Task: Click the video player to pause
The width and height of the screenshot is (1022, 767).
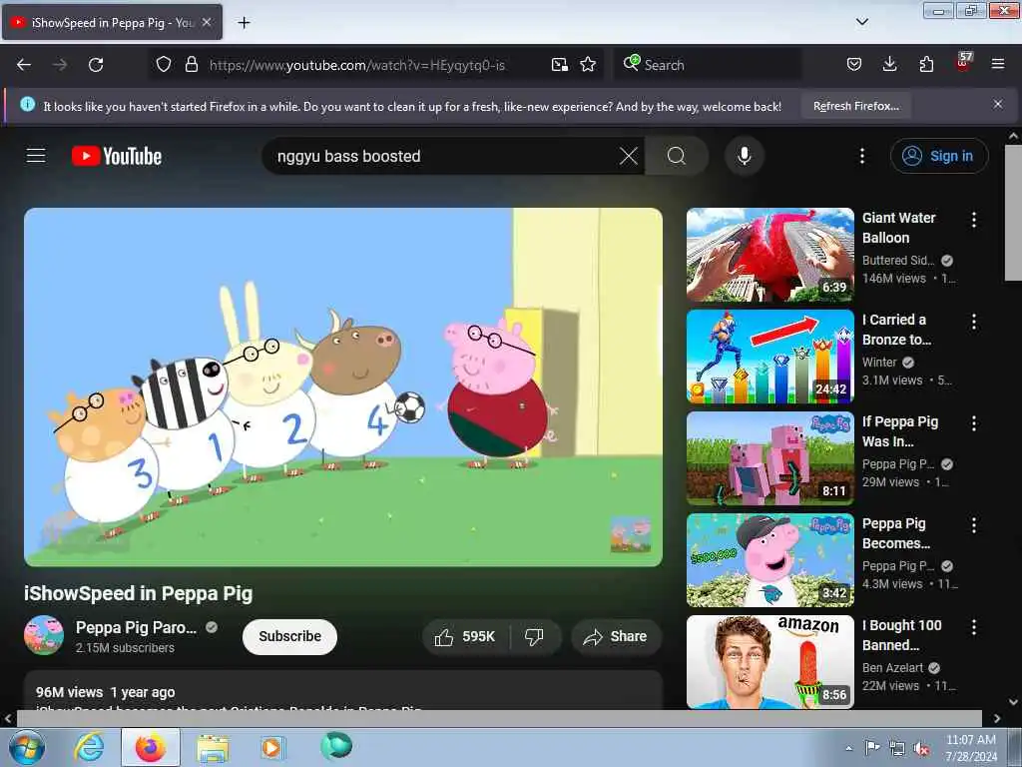Action: point(343,386)
